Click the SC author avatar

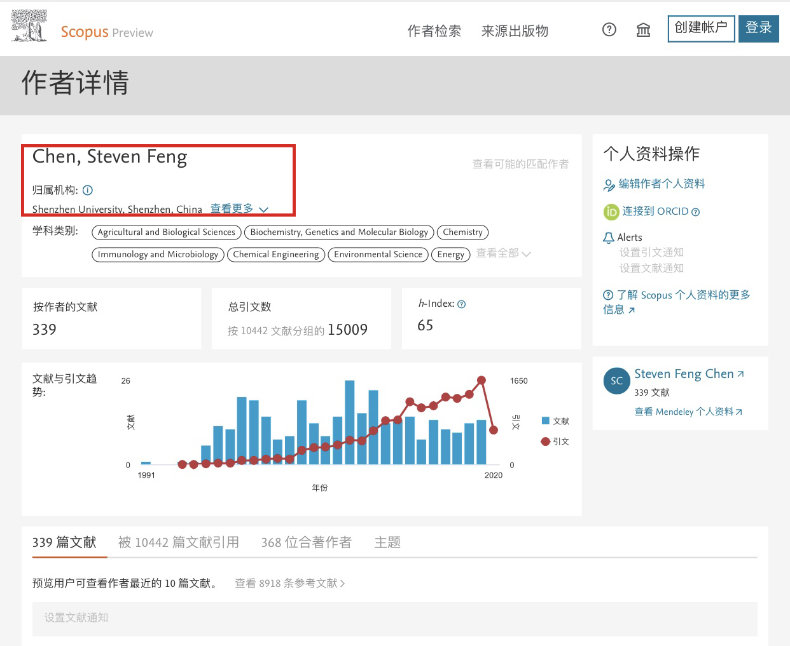coord(616,381)
